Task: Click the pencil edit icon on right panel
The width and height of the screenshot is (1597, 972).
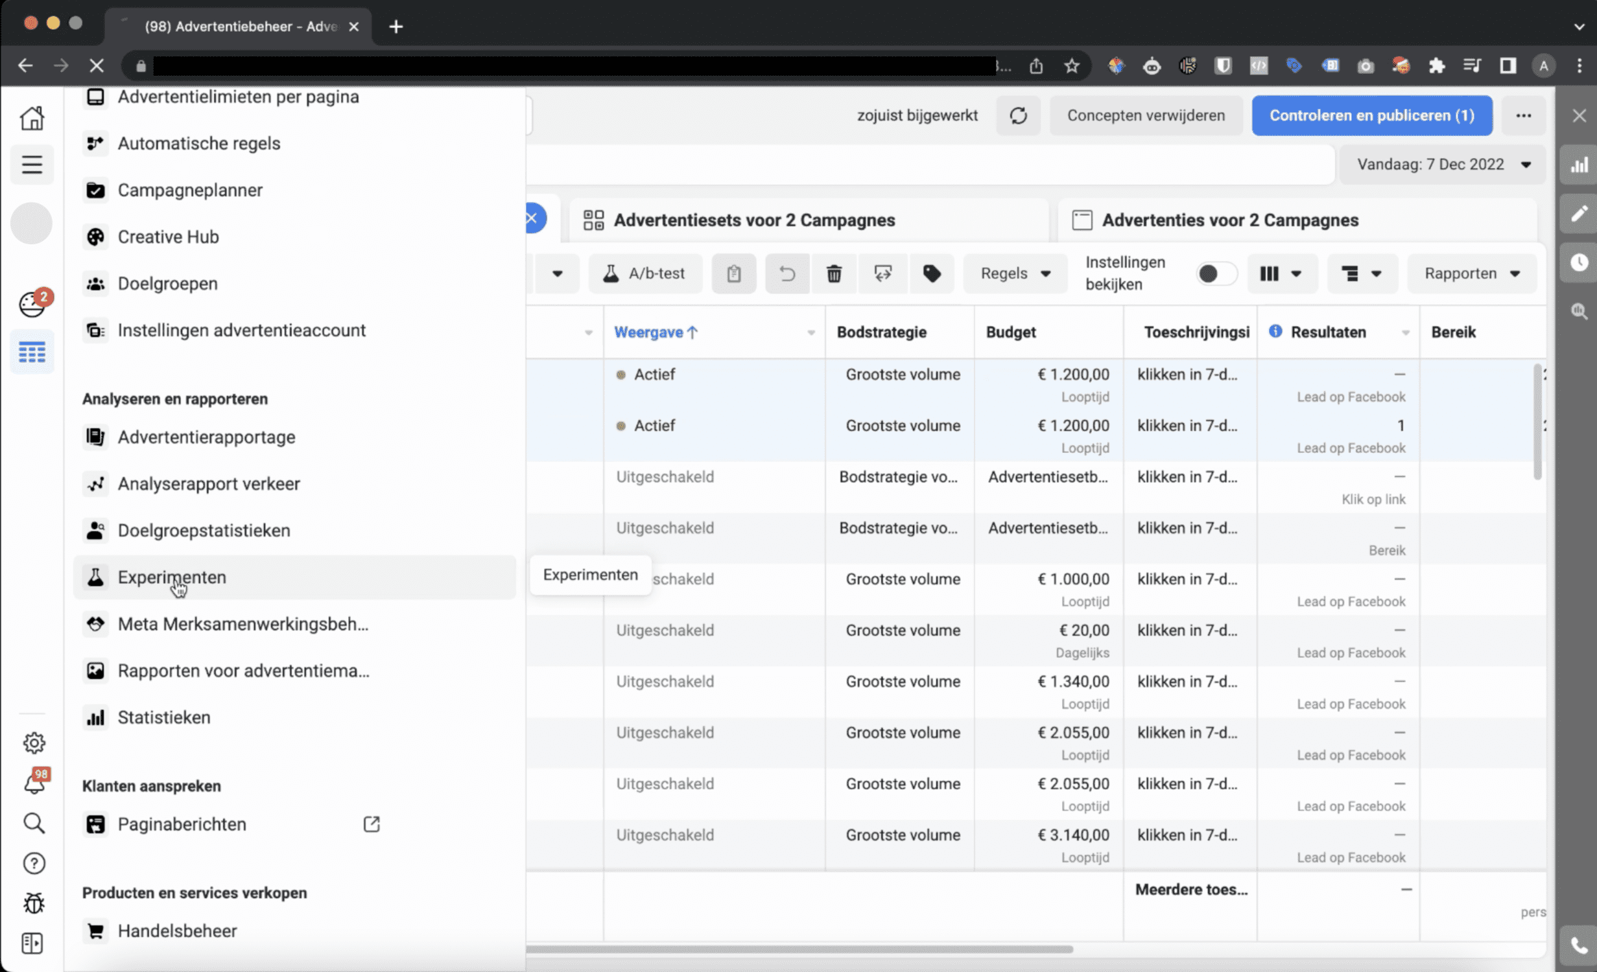Action: [x=1579, y=213]
